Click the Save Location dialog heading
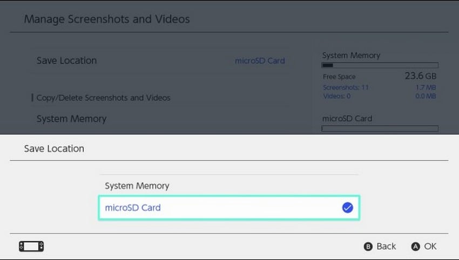This screenshot has width=459, height=260. [54, 148]
